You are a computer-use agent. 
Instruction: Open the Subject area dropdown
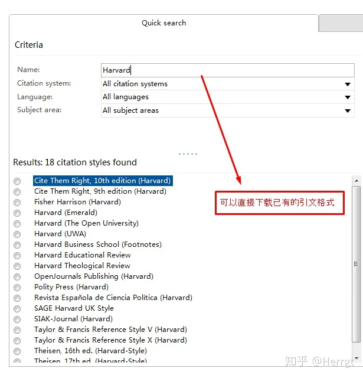pyautogui.click(x=228, y=110)
